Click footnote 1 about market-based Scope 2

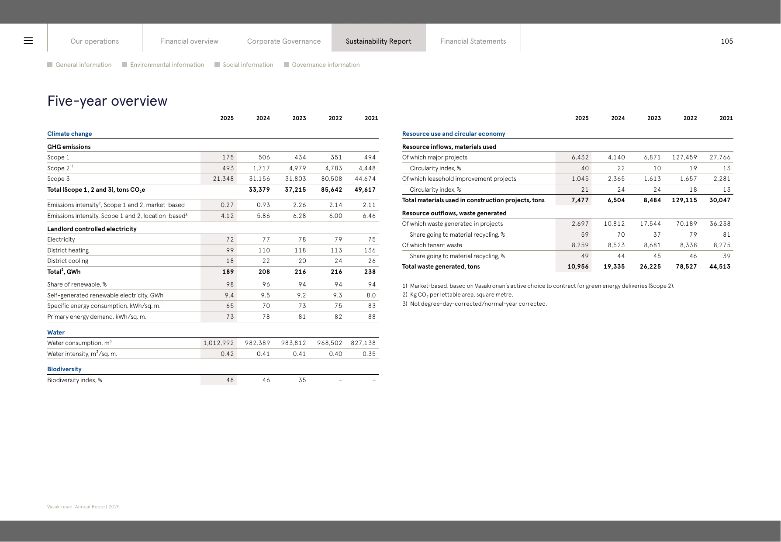(x=538, y=286)
